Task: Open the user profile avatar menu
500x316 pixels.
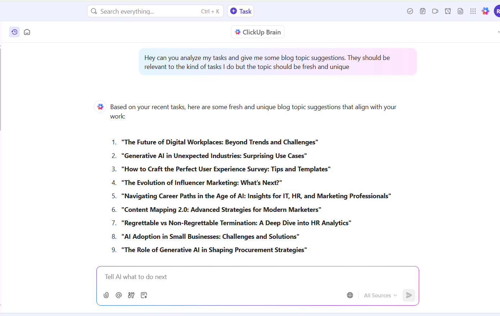Action: coord(497,11)
